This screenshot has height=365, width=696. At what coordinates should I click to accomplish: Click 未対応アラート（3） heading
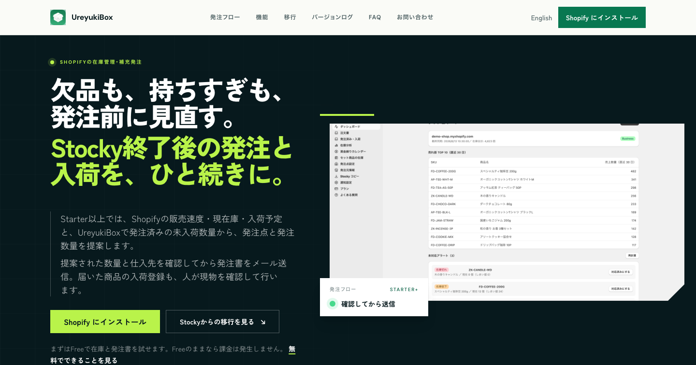click(441, 255)
